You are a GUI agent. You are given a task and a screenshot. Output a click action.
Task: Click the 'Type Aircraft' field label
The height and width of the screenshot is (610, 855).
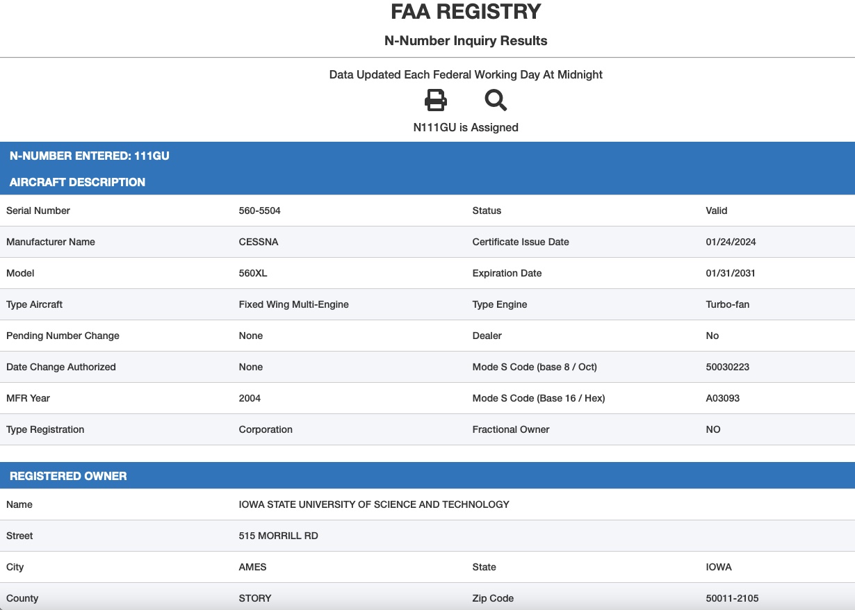coord(35,304)
